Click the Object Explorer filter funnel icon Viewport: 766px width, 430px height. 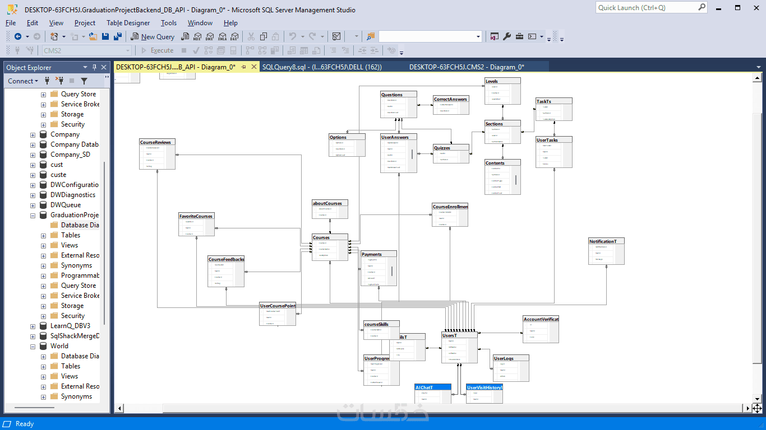click(84, 81)
